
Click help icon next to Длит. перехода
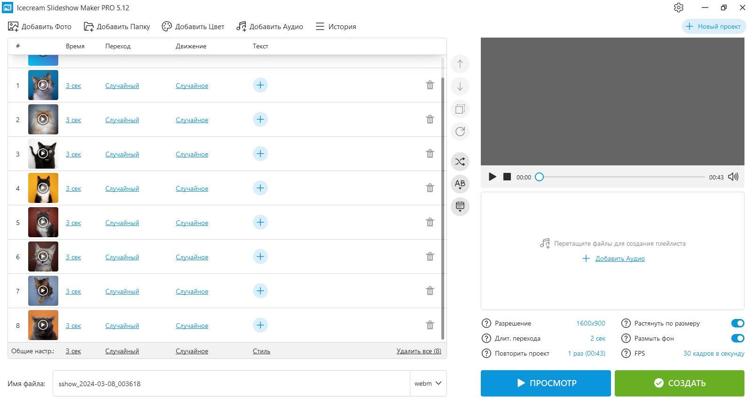tap(486, 338)
